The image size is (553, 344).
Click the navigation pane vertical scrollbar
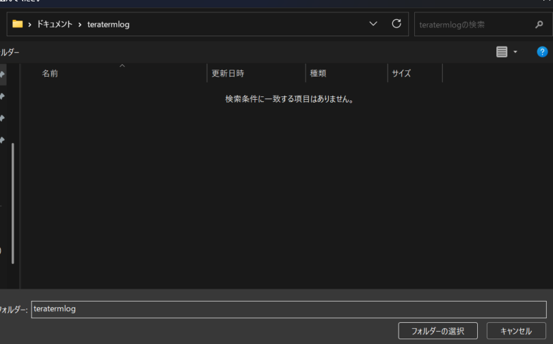coord(13,205)
